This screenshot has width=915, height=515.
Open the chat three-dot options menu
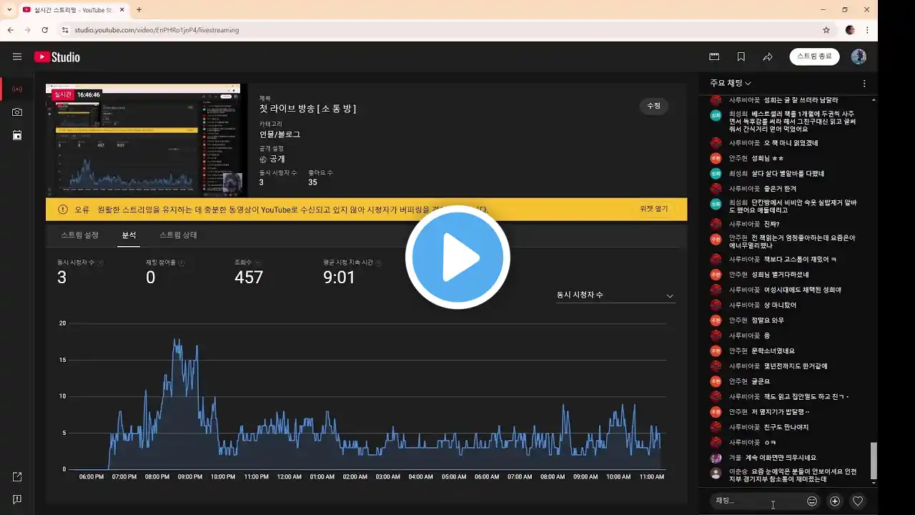pos(864,84)
